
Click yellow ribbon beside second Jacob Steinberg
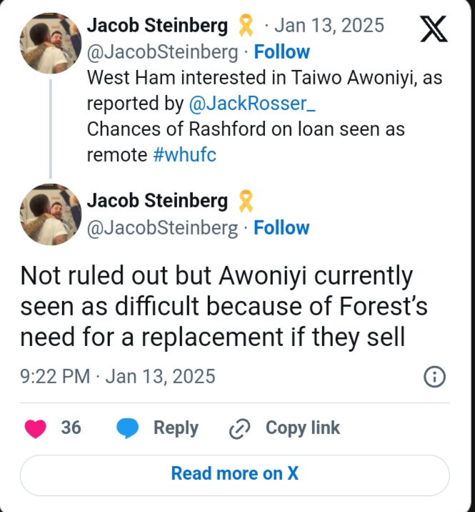[x=245, y=202]
